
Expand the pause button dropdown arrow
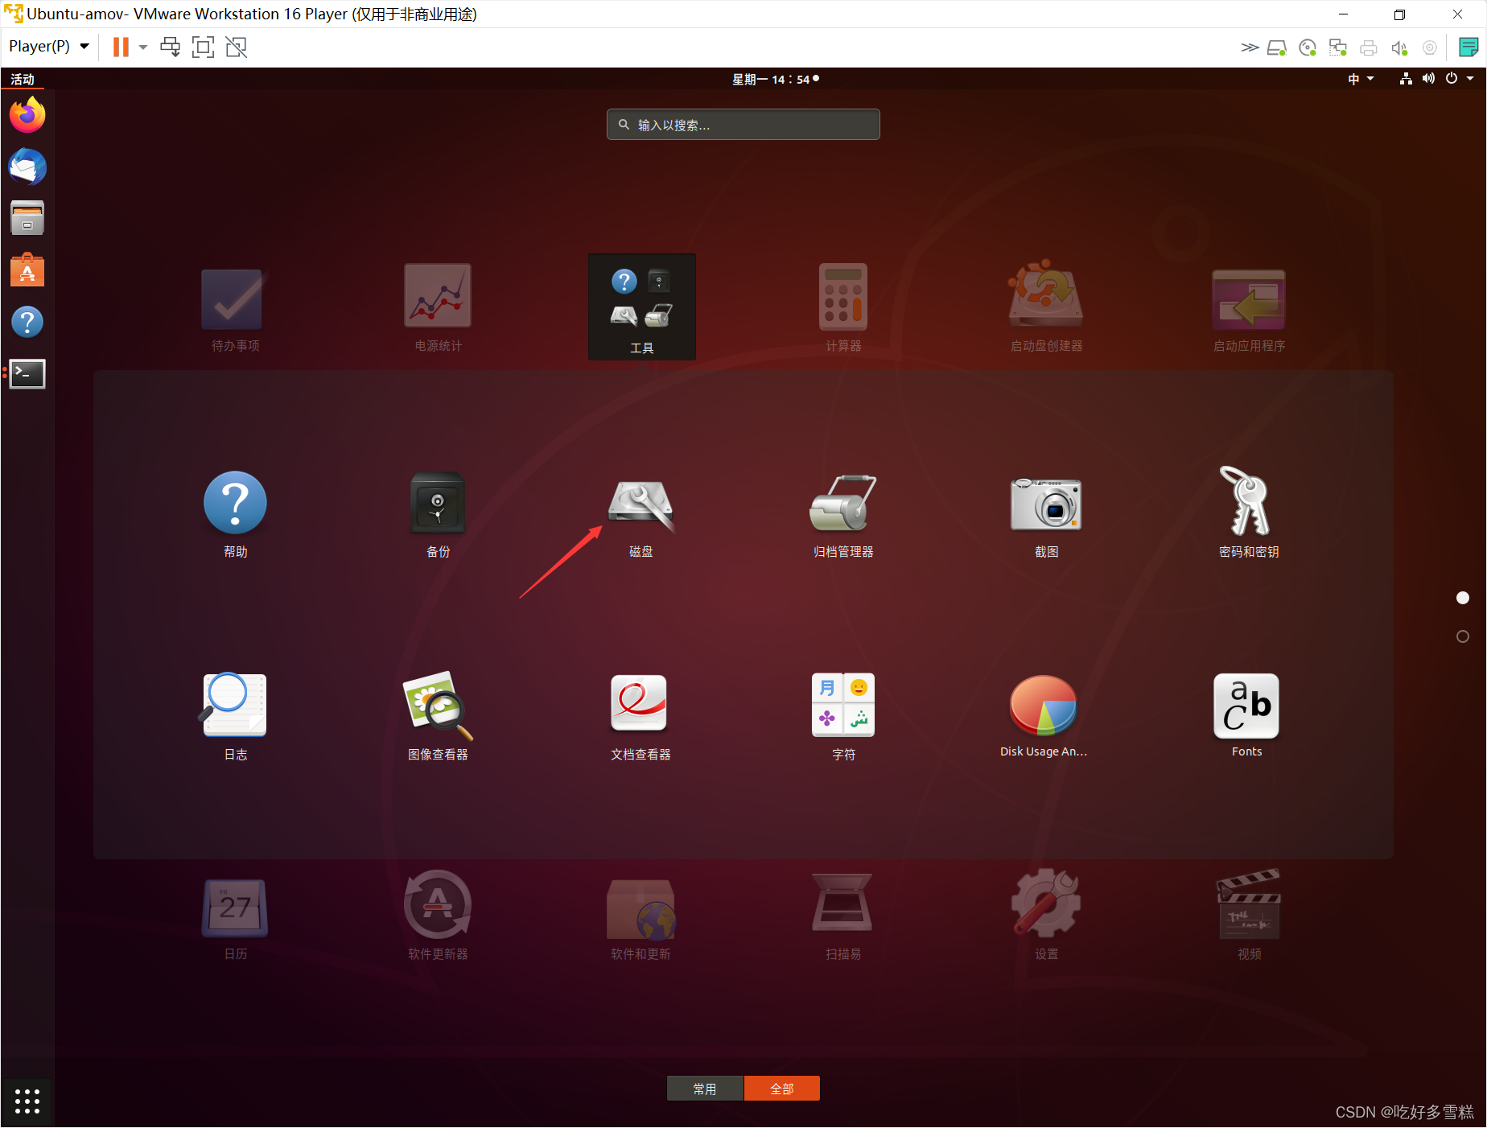click(143, 47)
